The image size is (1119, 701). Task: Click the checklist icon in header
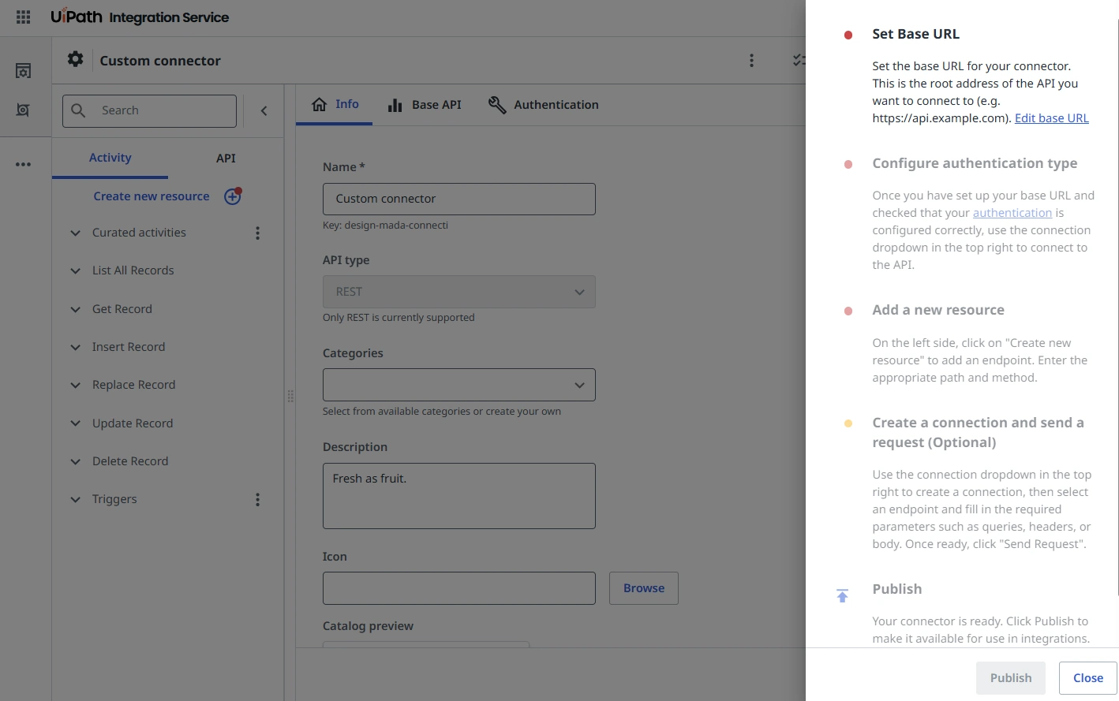[799, 60]
